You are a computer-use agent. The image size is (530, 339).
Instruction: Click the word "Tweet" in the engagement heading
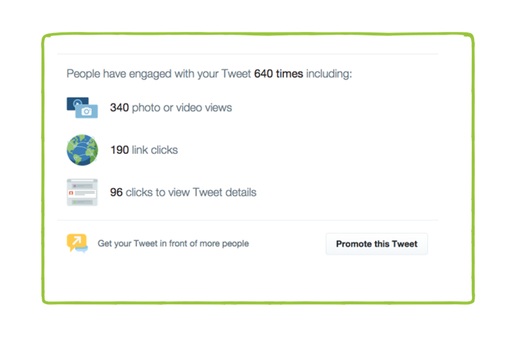[x=237, y=74]
